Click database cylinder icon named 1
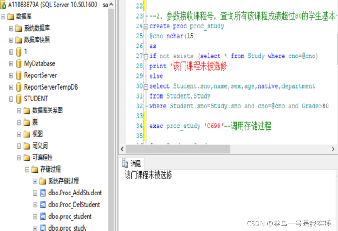 [19, 52]
